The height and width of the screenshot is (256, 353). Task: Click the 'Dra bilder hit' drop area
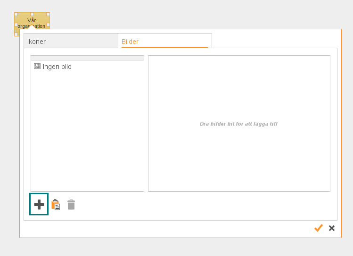[x=239, y=124]
